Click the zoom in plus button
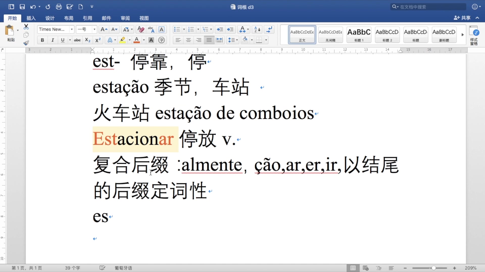 pyautogui.click(x=454, y=268)
